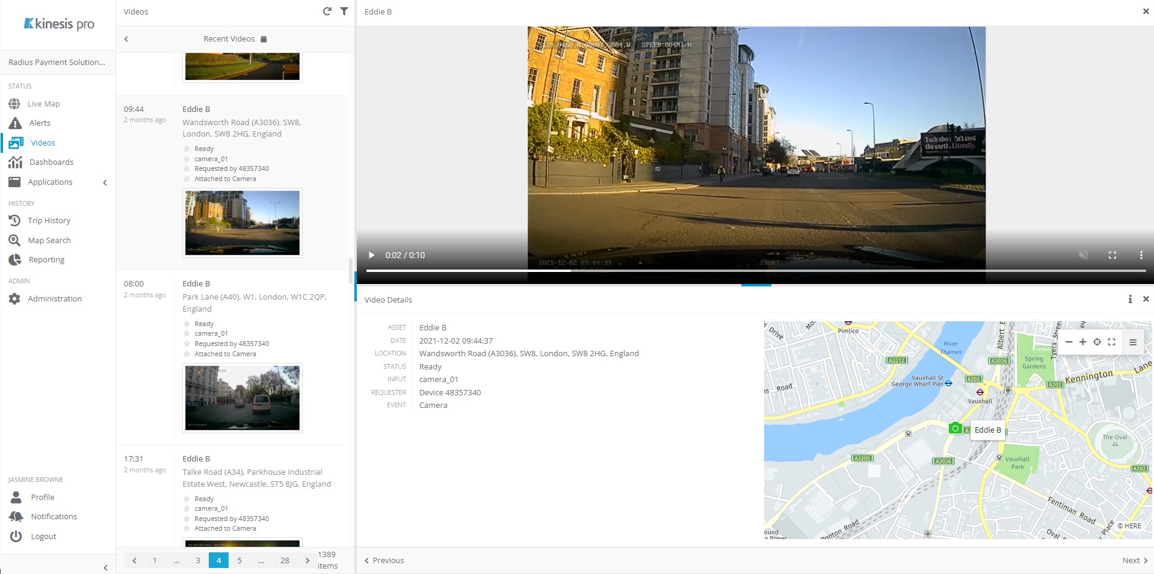Toggle star beside Attached to Camera 08:00 entry

tap(187, 354)
